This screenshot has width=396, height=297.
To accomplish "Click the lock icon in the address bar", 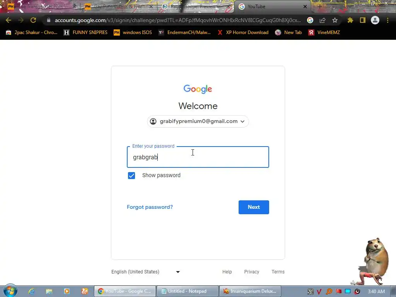I will point(49,20).
